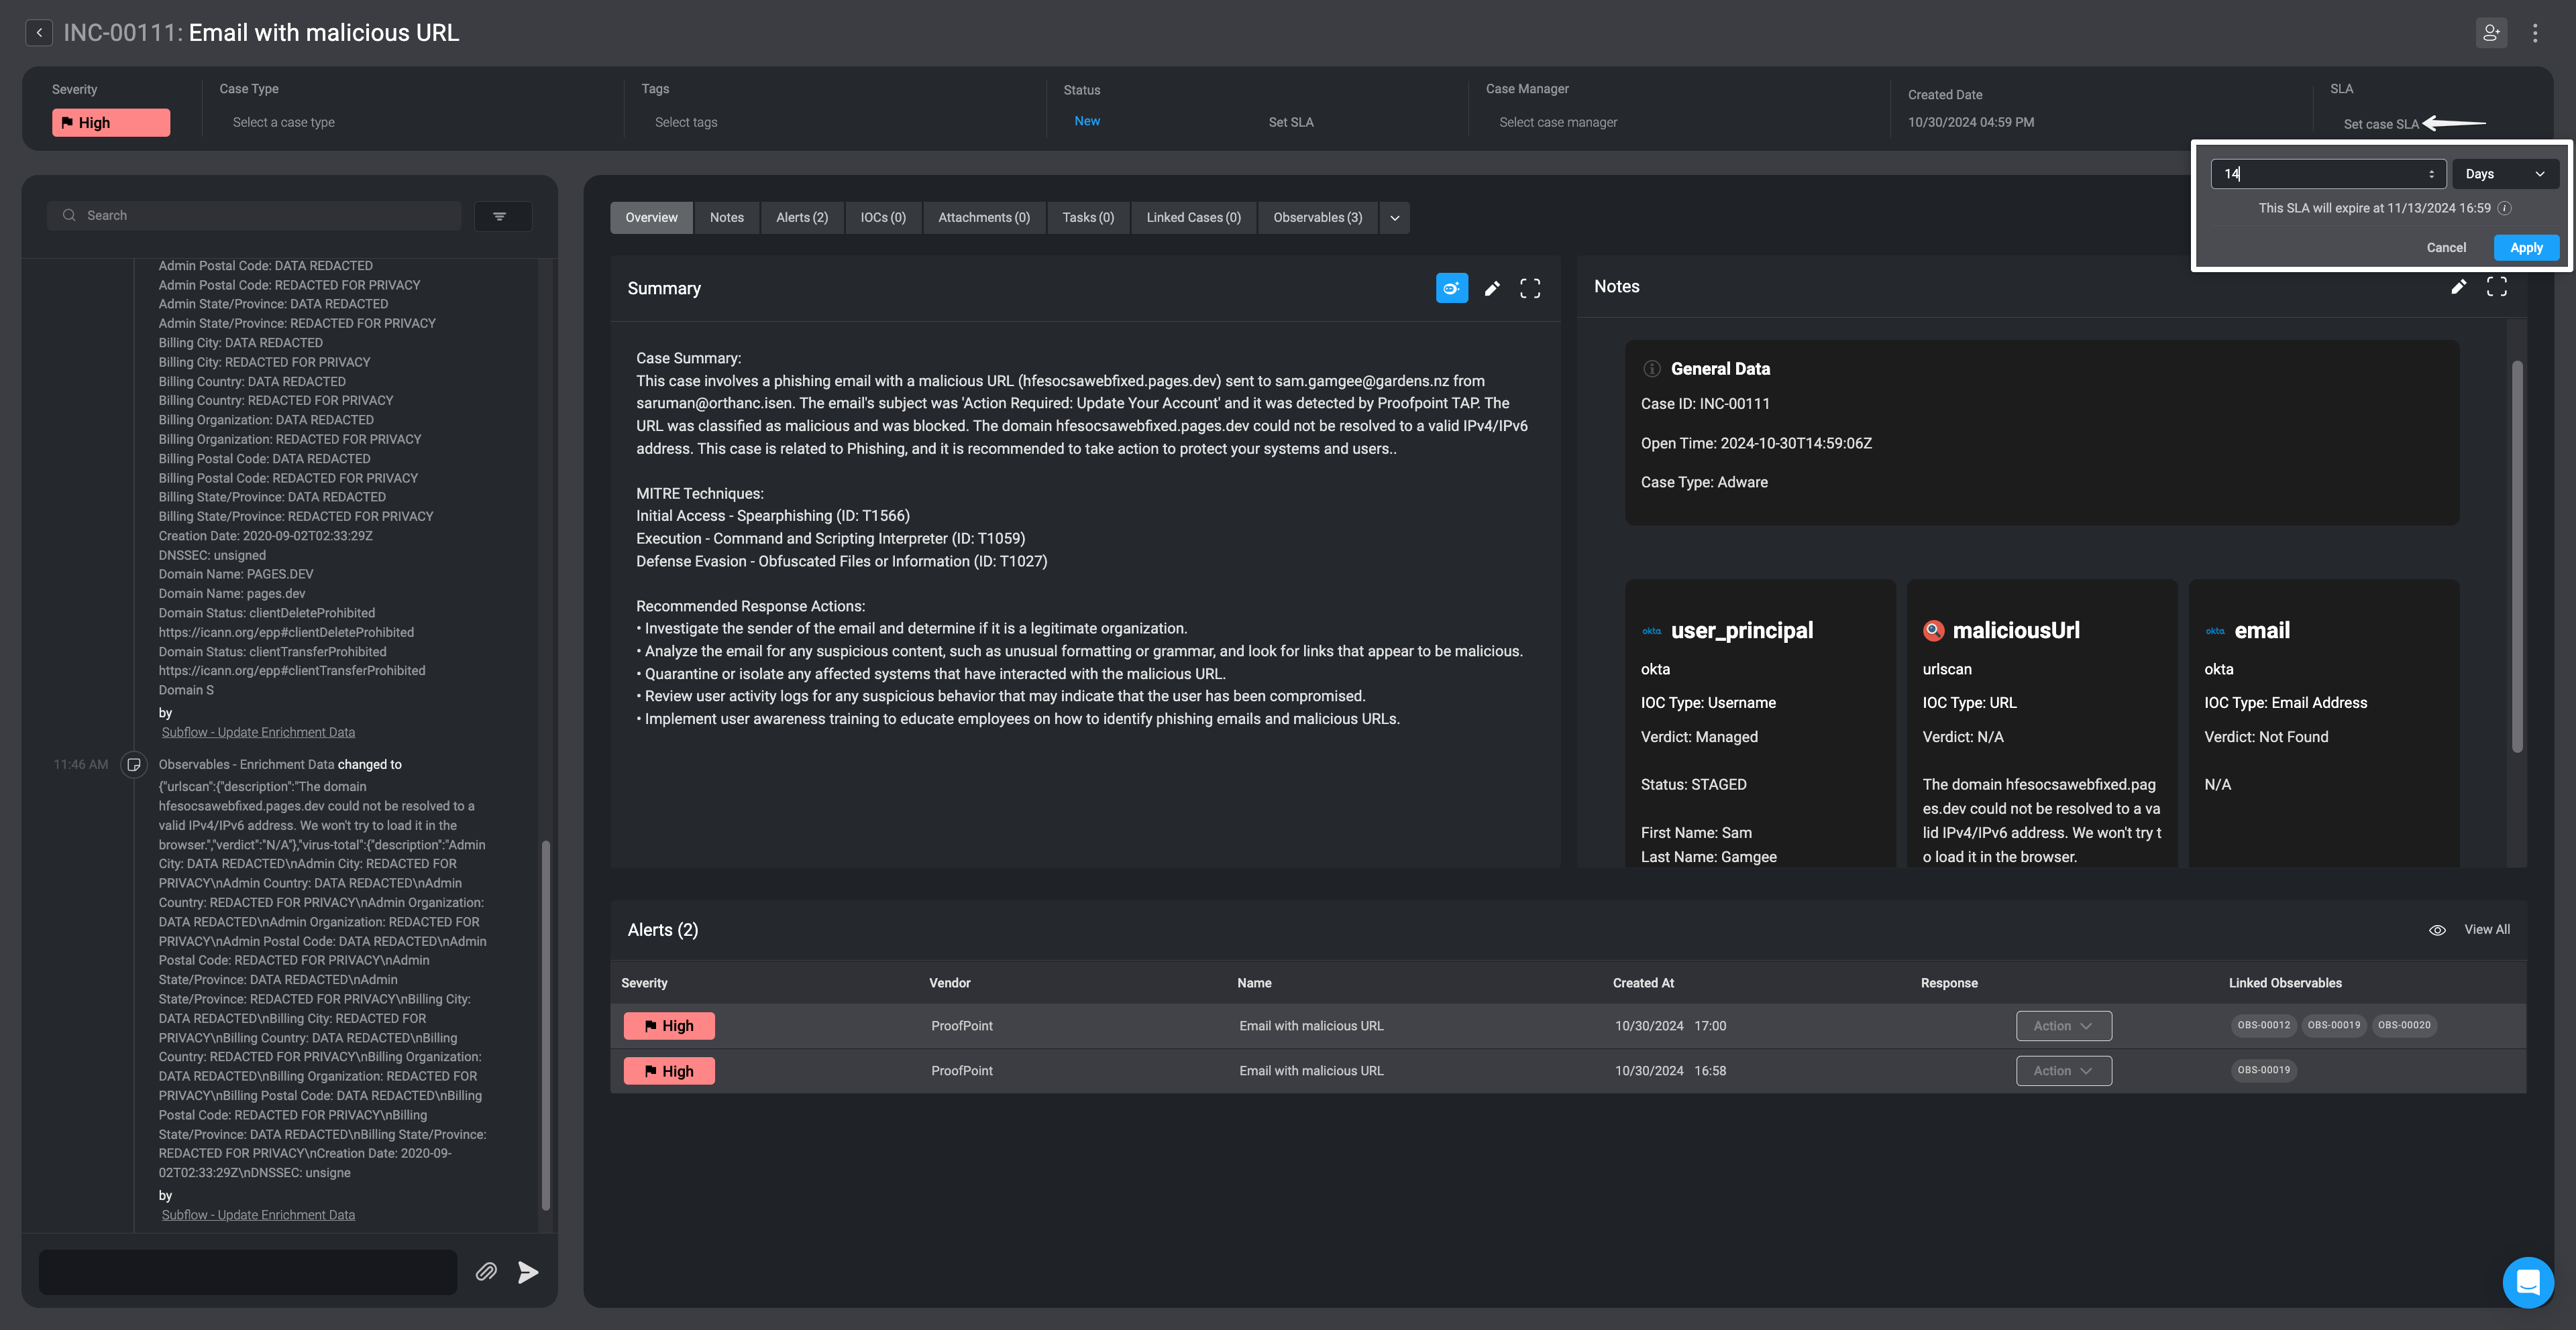Open the three-dot more options menu
Image resolution: width=2576 pixels, height=1330 pixels.
[2535, 33]
